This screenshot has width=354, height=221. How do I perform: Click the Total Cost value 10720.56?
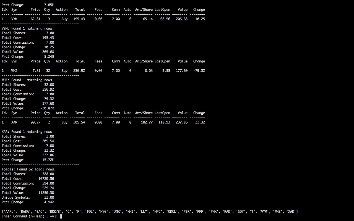pos(46,179)
